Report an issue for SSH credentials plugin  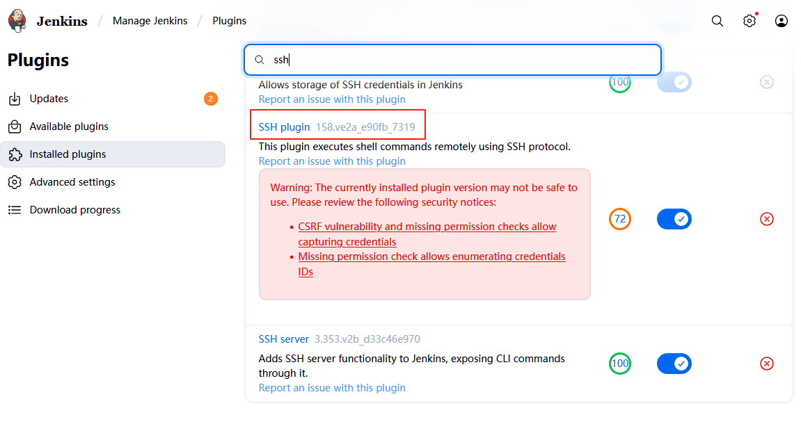click(x=332, y=99)
